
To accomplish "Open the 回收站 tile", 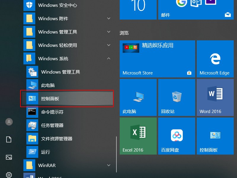I will coord(177,97).
